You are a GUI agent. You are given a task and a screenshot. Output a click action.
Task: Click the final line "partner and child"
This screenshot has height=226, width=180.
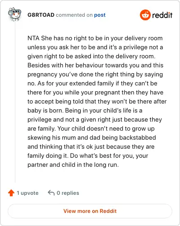click(73, 165)
